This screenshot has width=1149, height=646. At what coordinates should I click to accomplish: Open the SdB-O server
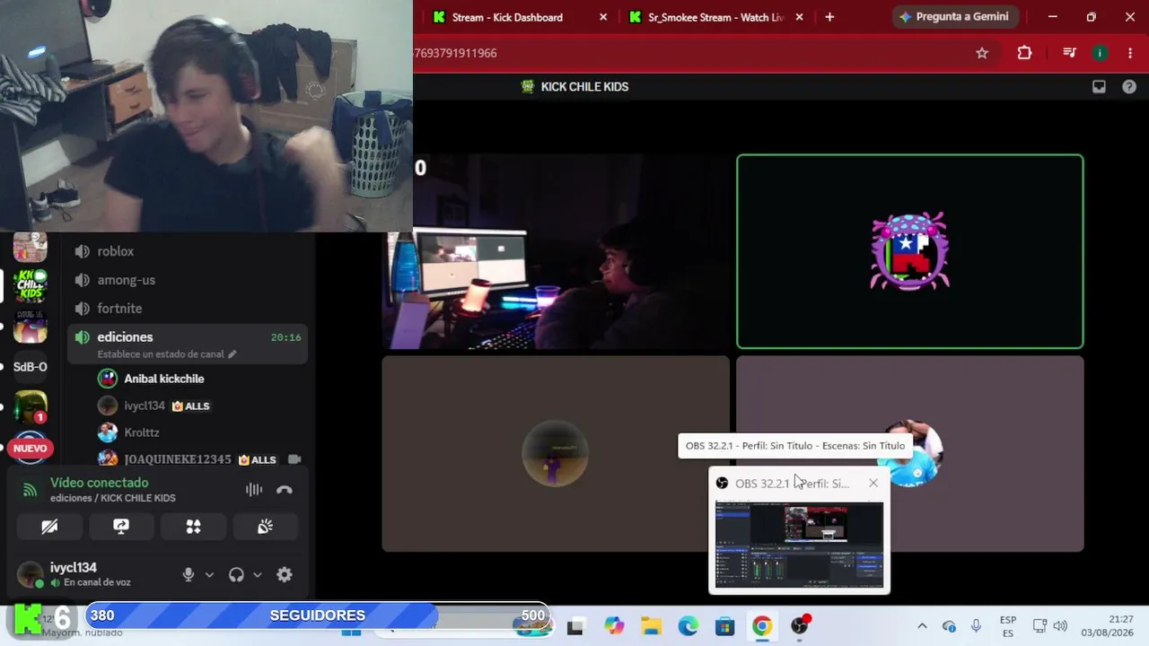(x=30, y=366)
